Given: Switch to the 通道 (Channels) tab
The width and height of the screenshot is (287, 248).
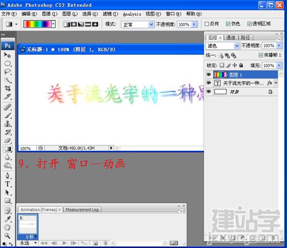Looking at the screenshot, I should pyautogui.click(x=231, y=38).
